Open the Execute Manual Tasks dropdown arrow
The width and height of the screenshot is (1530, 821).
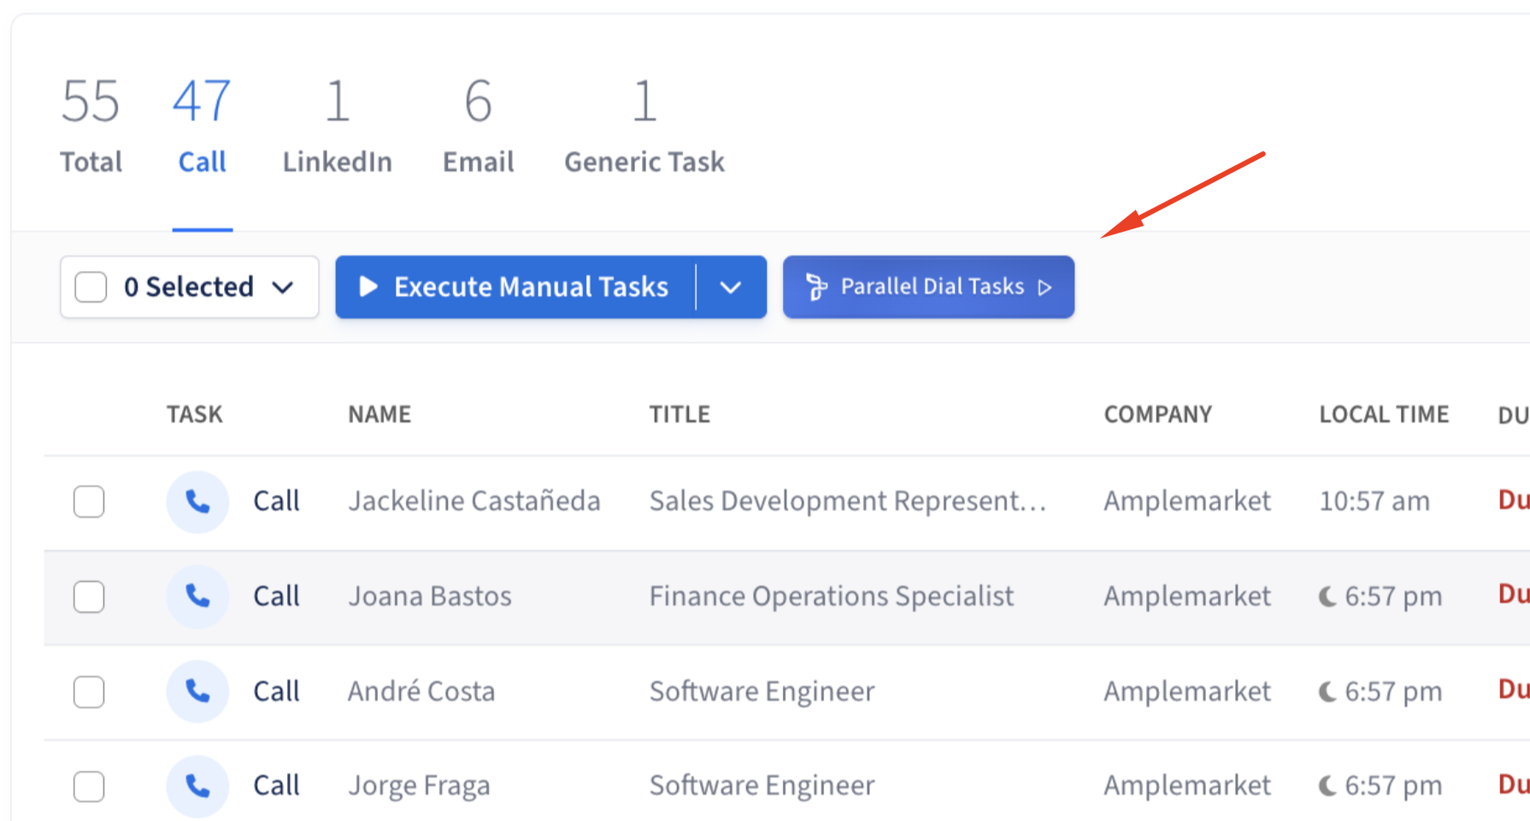[730, 287]
